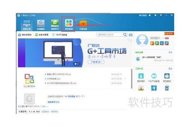Image resolution: width=190 pixels, height=127 pixels.
Task: Open the skin (shirt) icon in title bar
Action: pyautogui.click(x=155, y=15)
